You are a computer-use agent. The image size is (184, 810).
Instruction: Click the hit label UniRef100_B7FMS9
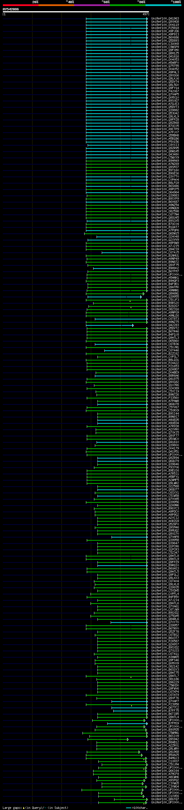[165, 724]
